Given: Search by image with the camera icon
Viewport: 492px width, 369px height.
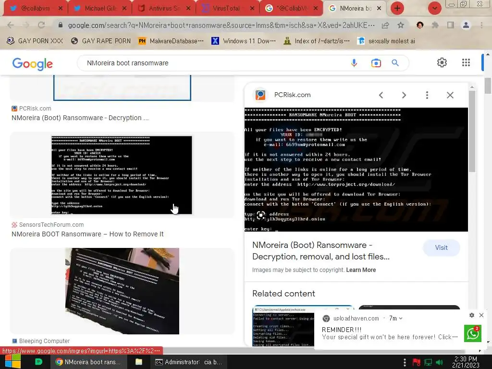Looking at the screenshot, I should pos(376,63).
